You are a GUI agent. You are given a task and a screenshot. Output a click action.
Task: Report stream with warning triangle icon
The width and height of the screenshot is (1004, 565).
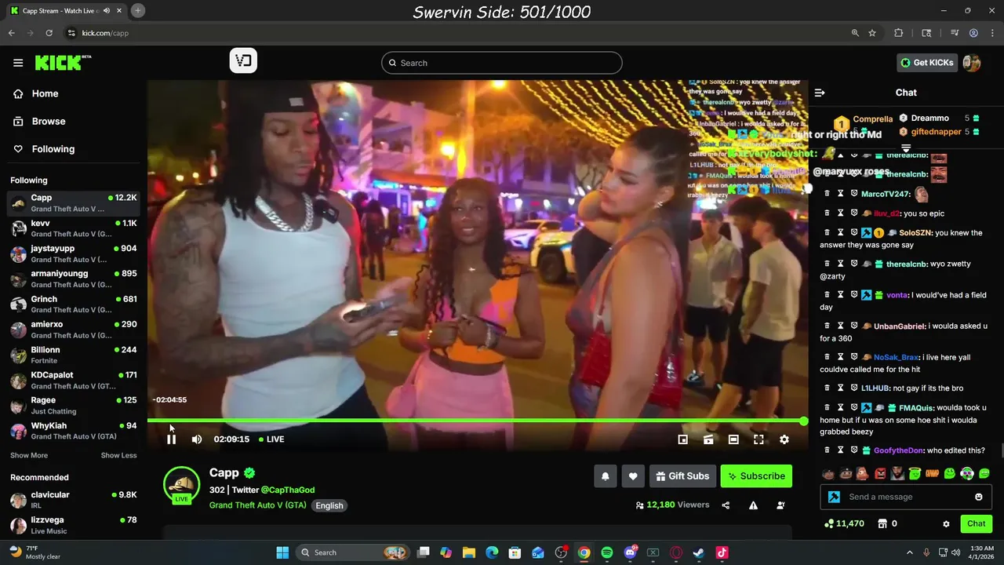(753, 505)
